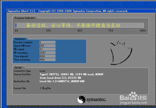Click the from Local drive [1] line
This screenshot has height=108, width=156.
coord(60,78)
